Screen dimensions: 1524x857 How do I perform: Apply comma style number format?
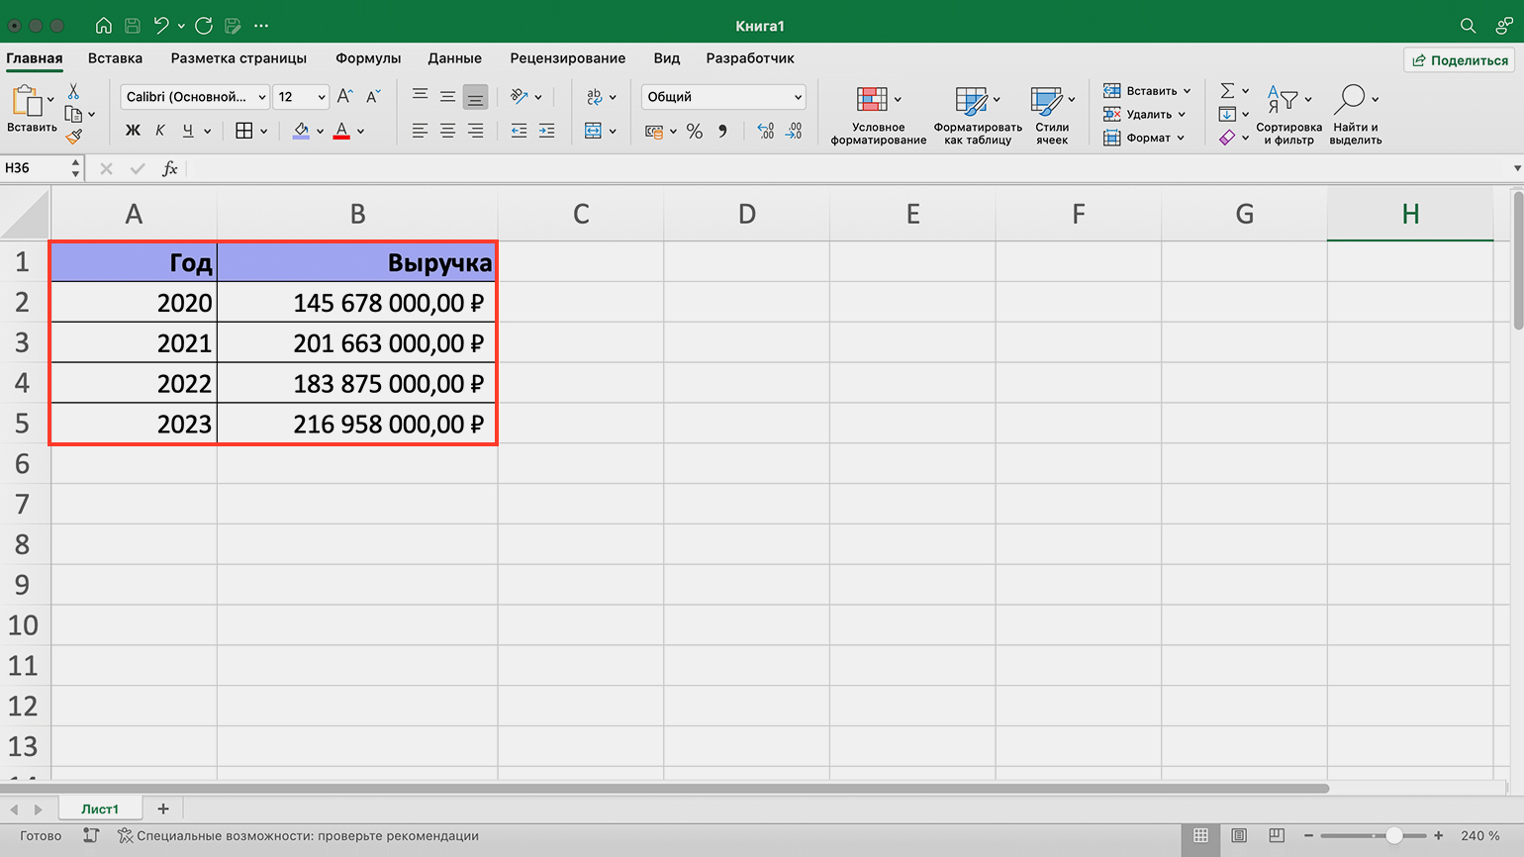tap(722, 131)
